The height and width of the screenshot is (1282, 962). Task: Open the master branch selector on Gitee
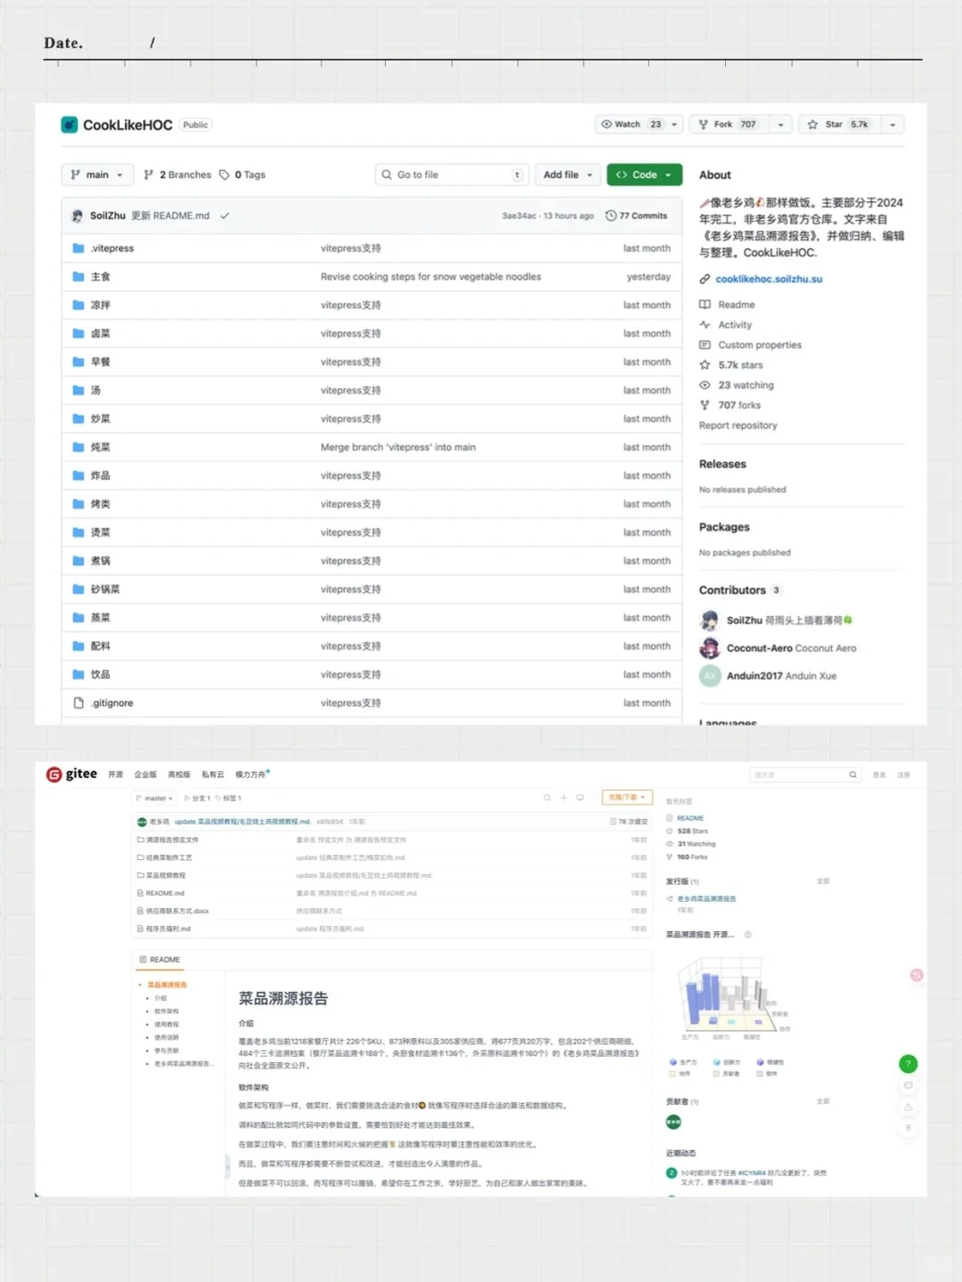153,798
